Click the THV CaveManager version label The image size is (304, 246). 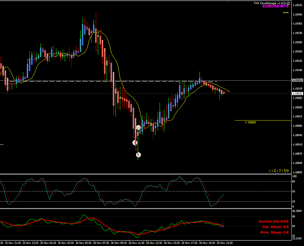click(270, 3)
